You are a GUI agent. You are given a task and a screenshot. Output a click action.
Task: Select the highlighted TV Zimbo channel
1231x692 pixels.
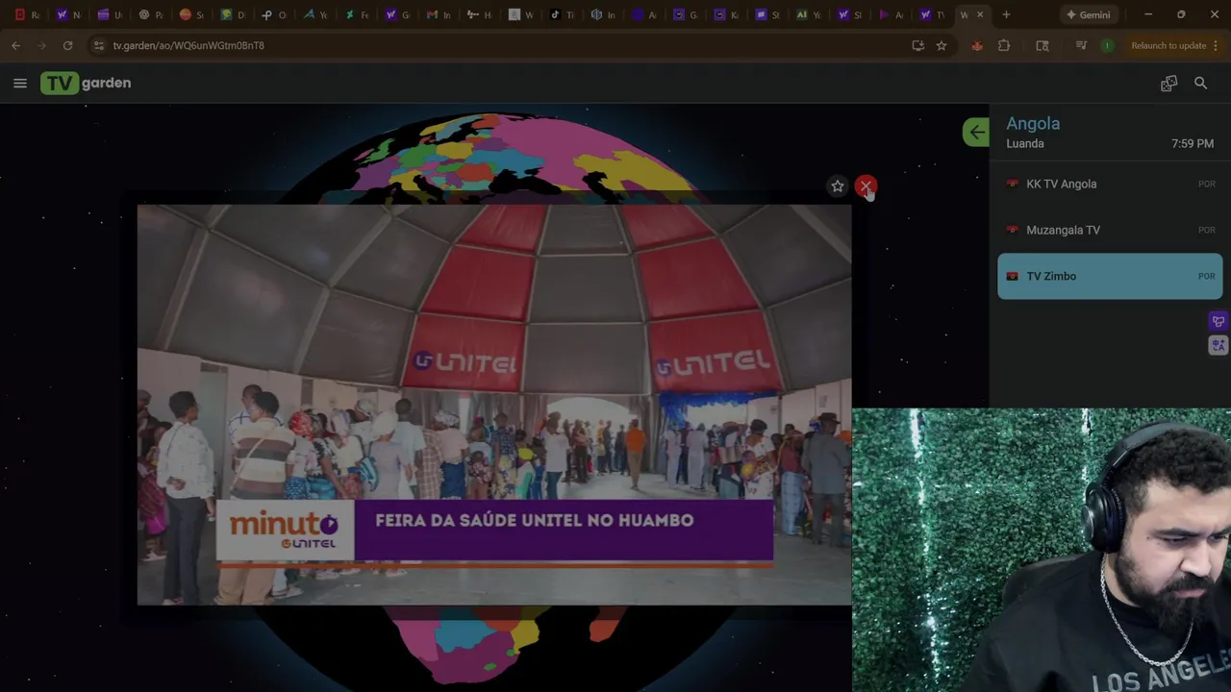click(1110, 276)
